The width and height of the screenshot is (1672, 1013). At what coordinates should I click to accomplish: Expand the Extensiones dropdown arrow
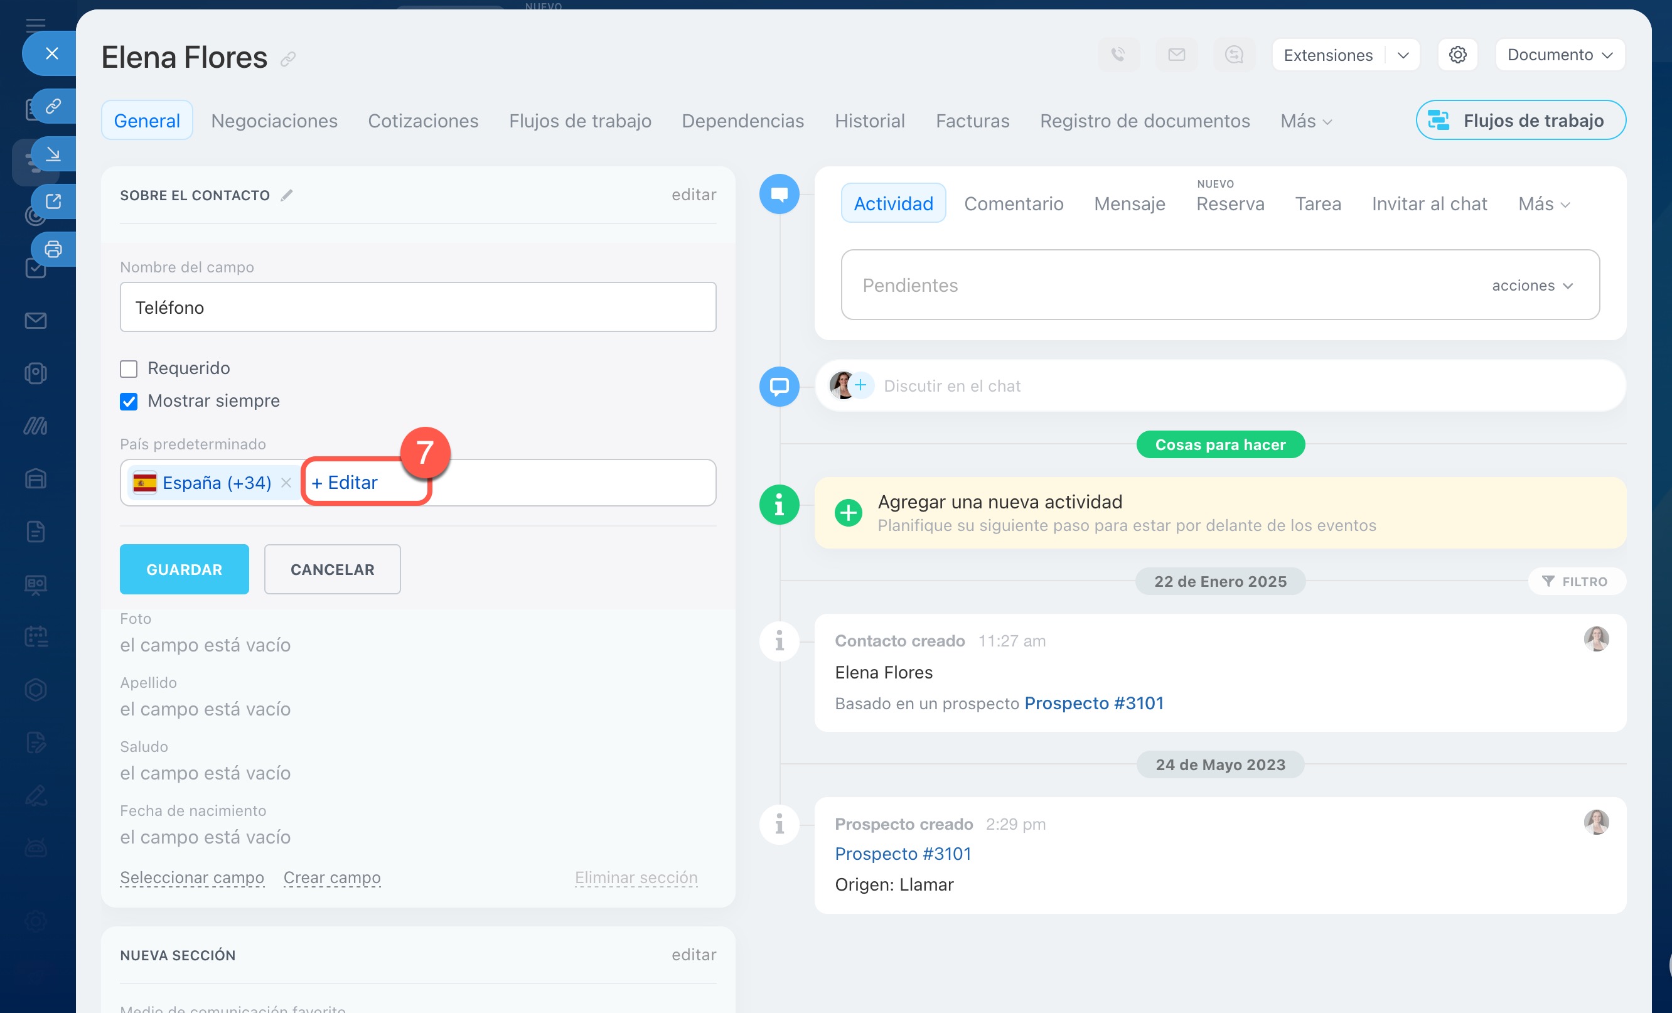pos(1403,55)
